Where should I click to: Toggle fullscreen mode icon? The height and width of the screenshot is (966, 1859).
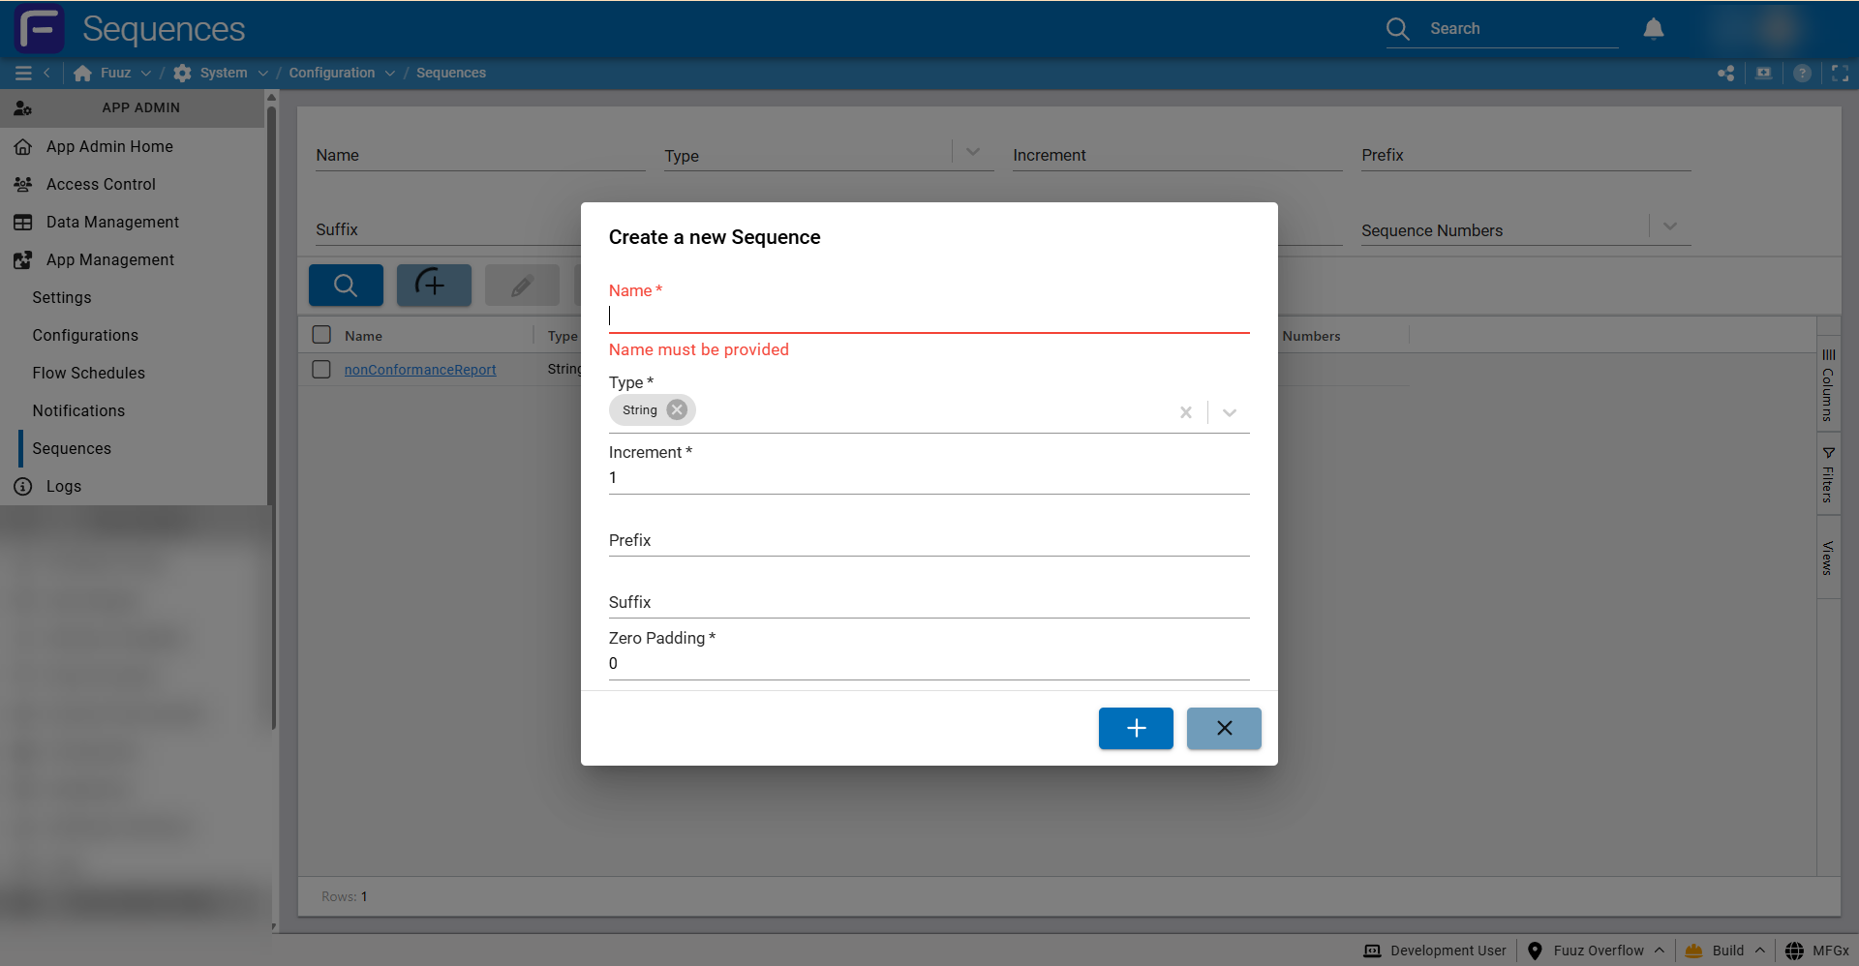[x=1840, y=74]
